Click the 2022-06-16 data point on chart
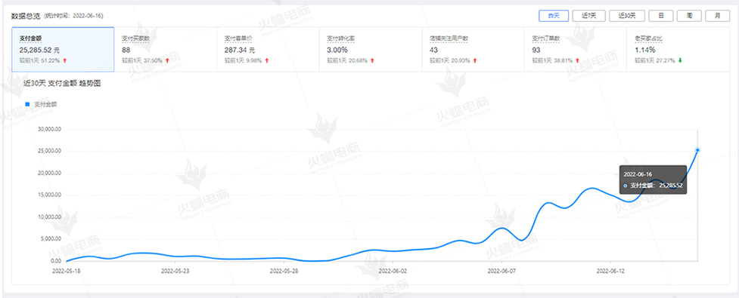Image resolution: width=739 pixels, height=298 pixels. (x=697, y=150)
